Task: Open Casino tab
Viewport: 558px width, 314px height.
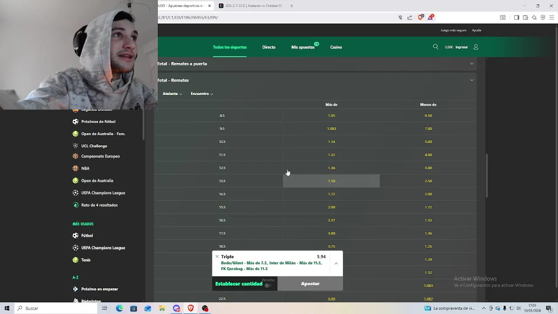Action: pyautogui.click(x=336, y=47)
